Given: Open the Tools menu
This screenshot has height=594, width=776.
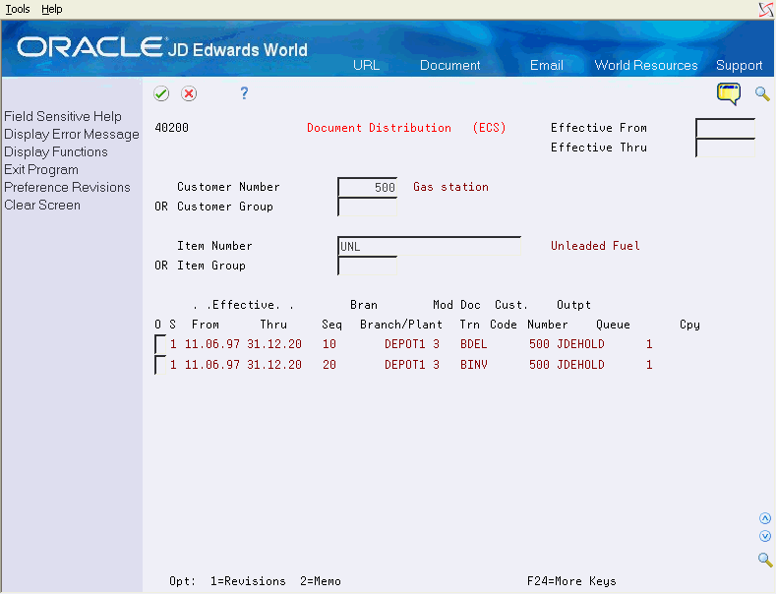Looking at the screenshot, I should coord(18,9).
